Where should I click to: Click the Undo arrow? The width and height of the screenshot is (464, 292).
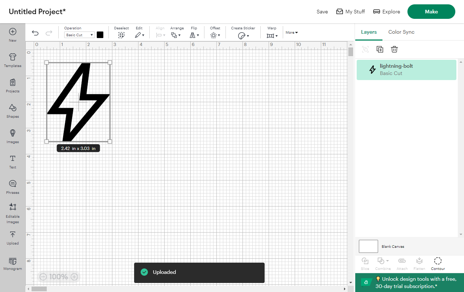tap(35, 33)
